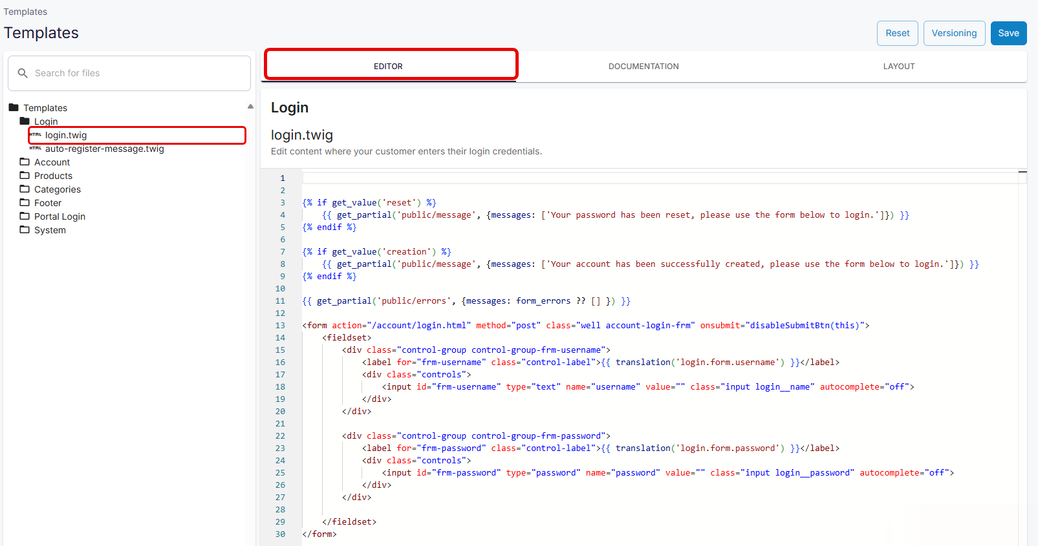This screenshot has width=1038, height=546.
Task: Click the 'Your password has been reset' line
Action: click(616, 215)
